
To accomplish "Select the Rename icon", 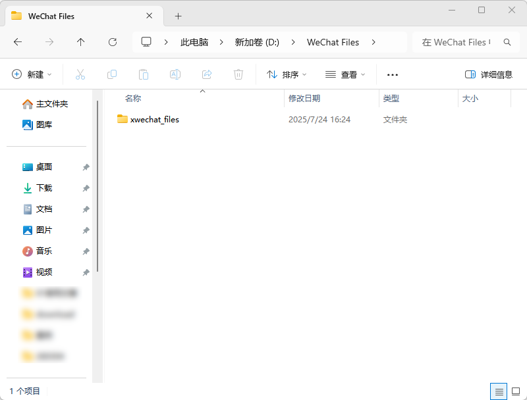I will pos(175,74).
